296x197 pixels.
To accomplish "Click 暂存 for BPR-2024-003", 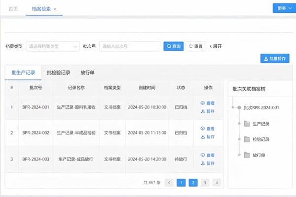I will [x=208, y=163].
